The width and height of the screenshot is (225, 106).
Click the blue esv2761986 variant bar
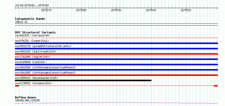pyautogui.click(x=116, y=59)
